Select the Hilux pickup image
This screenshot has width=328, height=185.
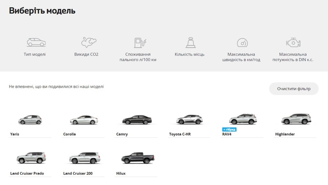point(138,158)
